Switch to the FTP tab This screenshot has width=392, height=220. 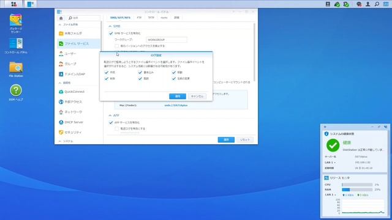pyautogui.click(x=139, y=18)
